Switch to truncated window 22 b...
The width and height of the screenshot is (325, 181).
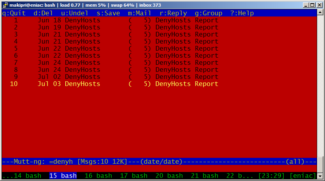coord(240,176)
